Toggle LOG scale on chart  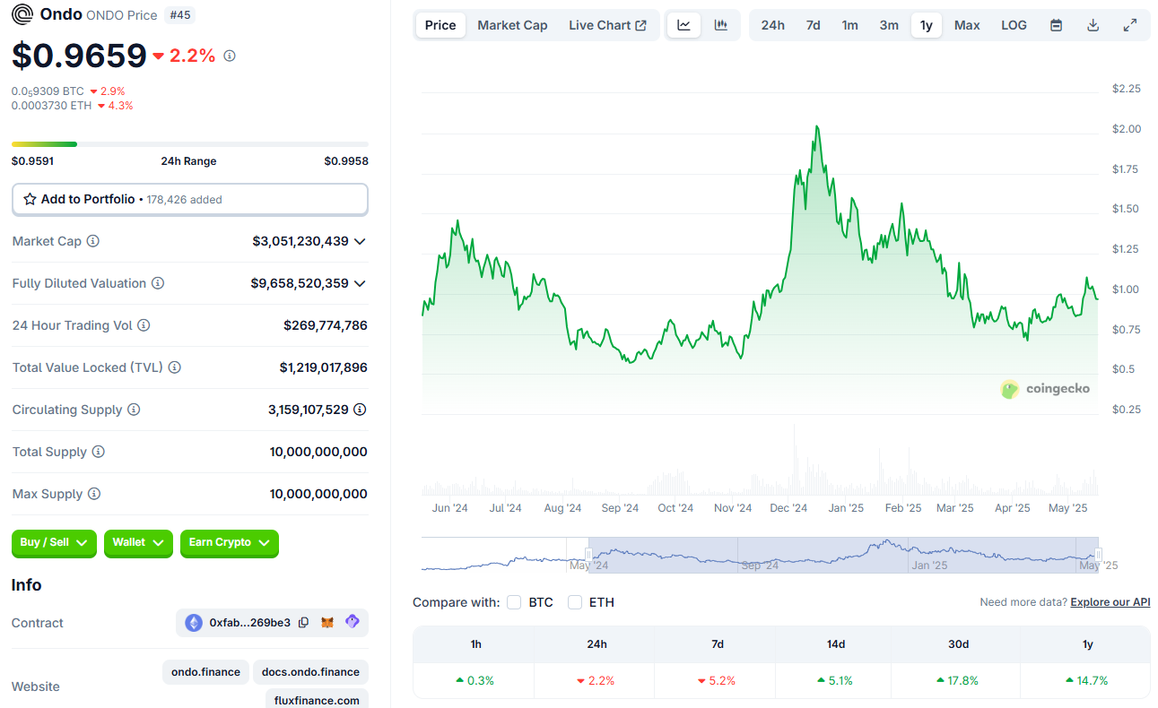1014,25
